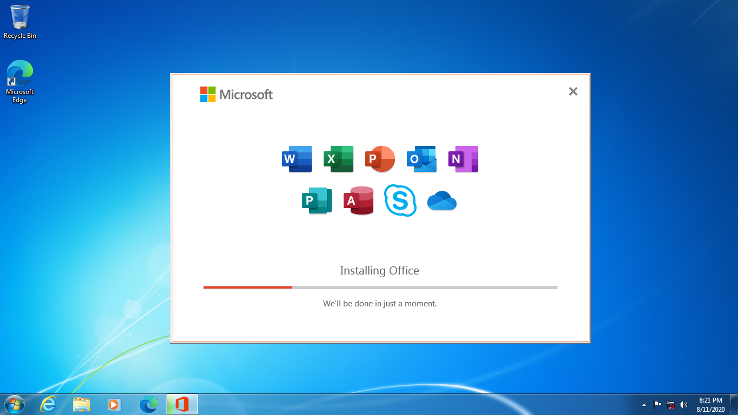Screen dimensions: 738x415
Task: Click the Access icon in installer
Action: (359, 200)
